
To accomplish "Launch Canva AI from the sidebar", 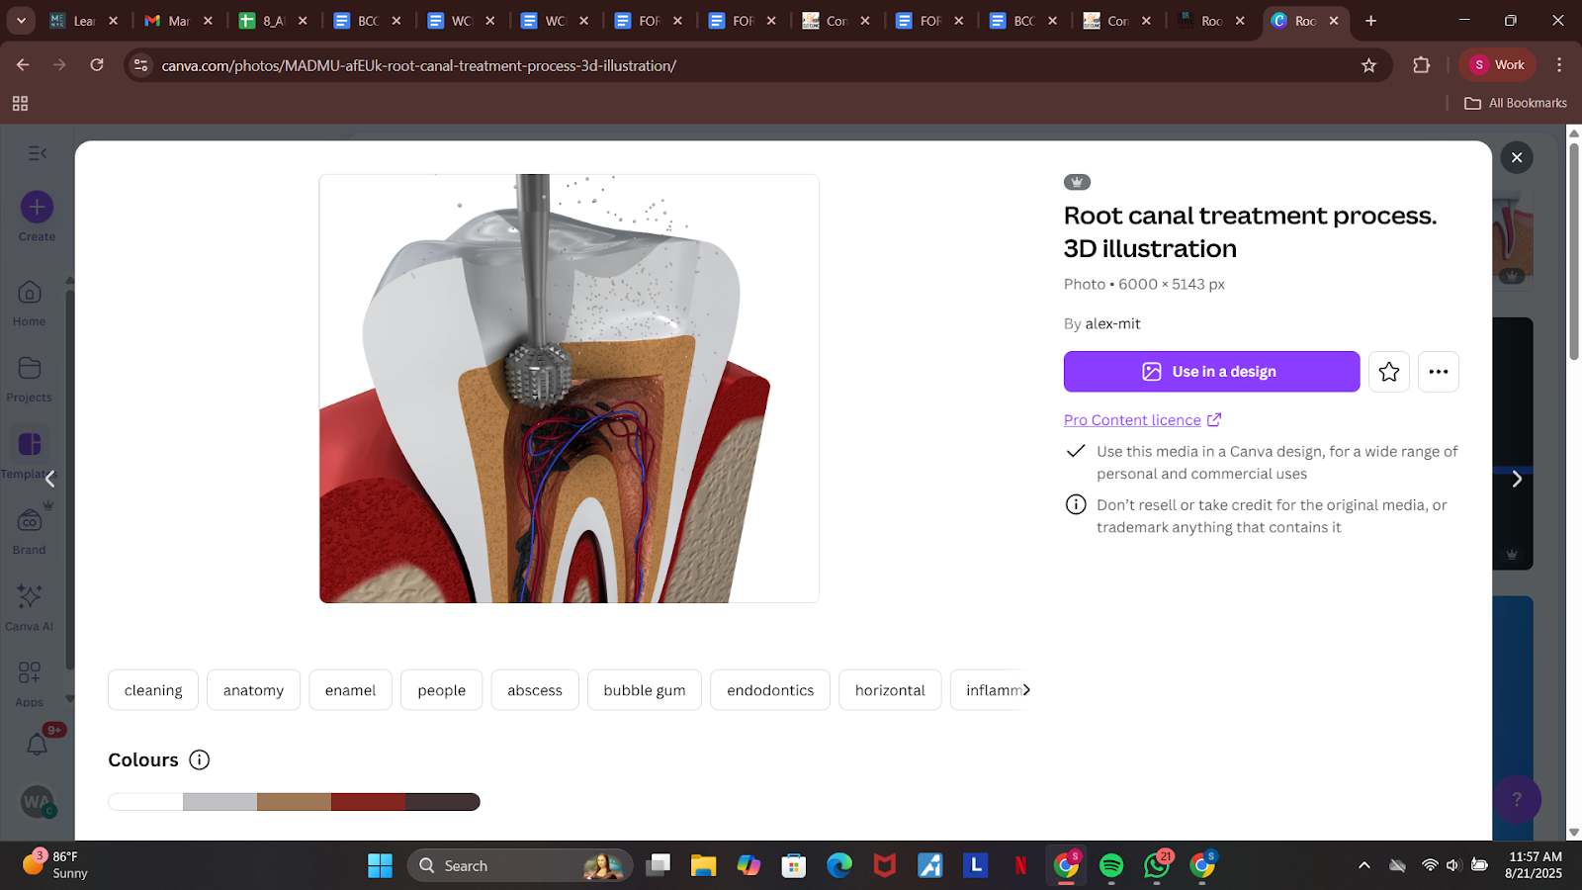I will click(x=29, y=604).
